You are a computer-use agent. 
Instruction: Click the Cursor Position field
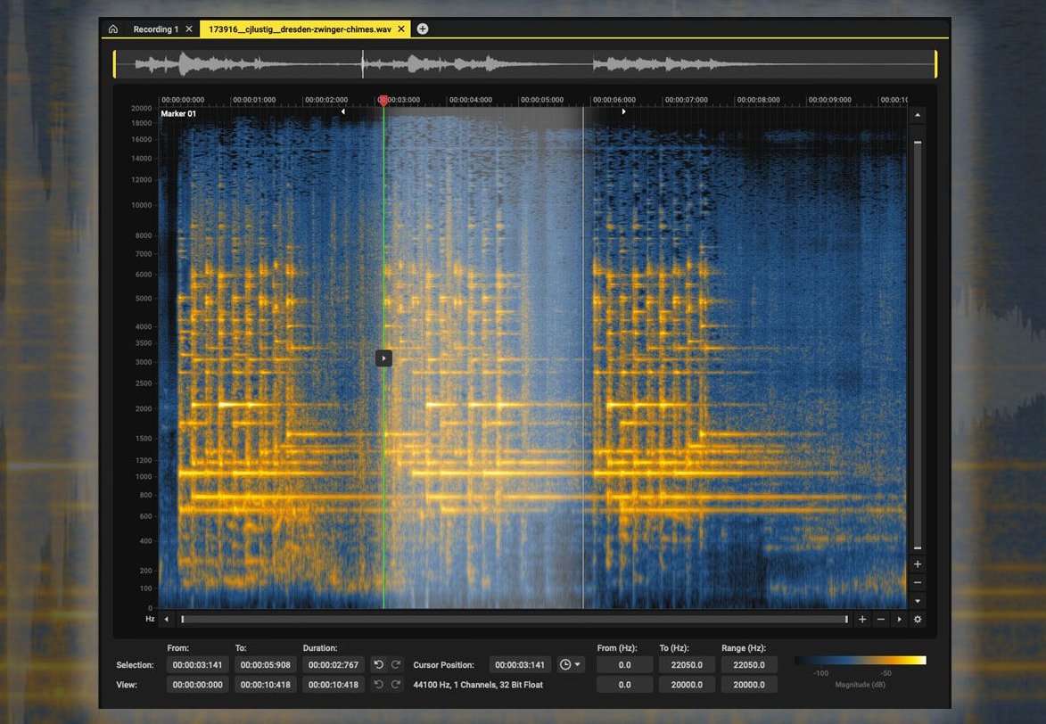click(x=520, y=664)
